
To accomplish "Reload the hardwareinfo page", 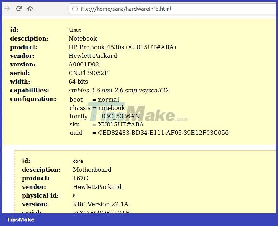I will (x=19, y=9).
